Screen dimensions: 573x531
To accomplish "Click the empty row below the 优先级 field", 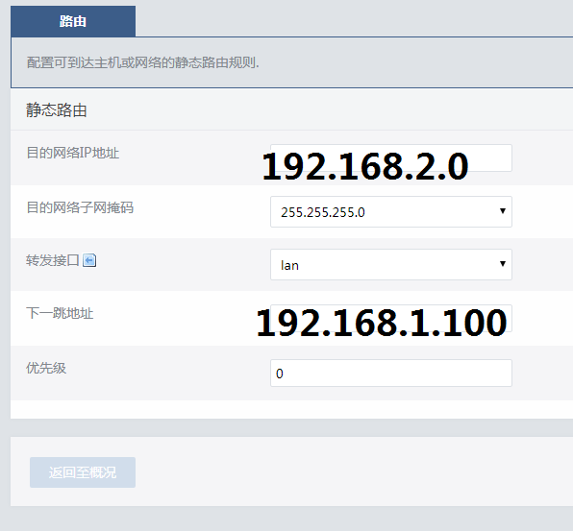I will pos(291,409).
